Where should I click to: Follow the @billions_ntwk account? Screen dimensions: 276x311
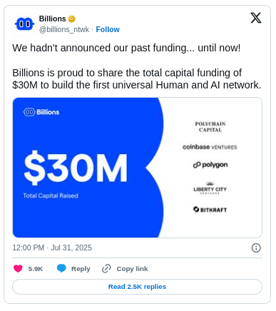108,29
